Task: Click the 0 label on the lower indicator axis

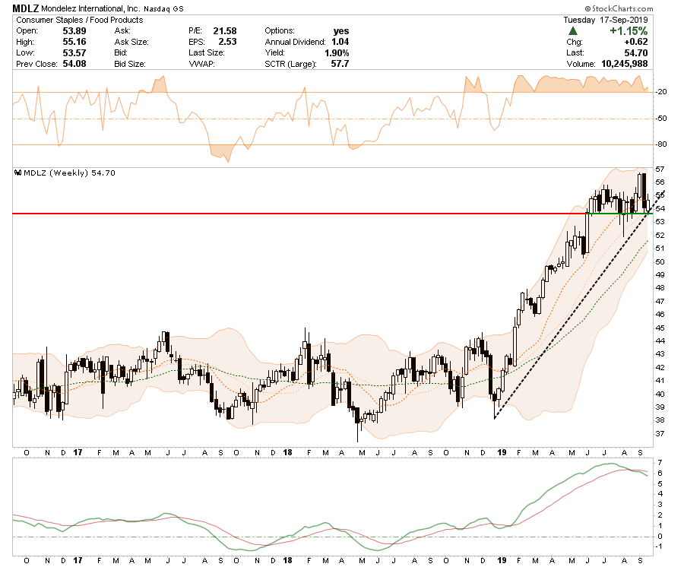Action: pos(660,537)
